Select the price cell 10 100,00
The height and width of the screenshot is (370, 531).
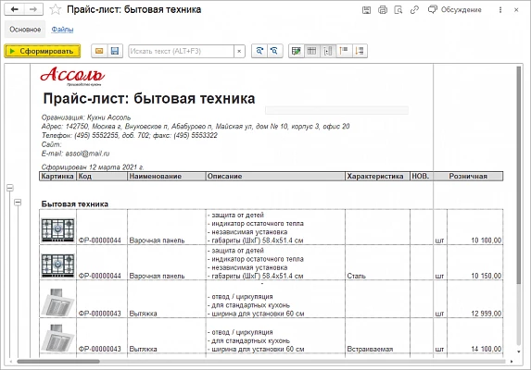(x=474, y=227)
